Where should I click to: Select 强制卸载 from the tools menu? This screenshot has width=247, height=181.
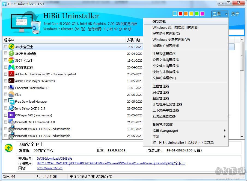pos(186,22)
